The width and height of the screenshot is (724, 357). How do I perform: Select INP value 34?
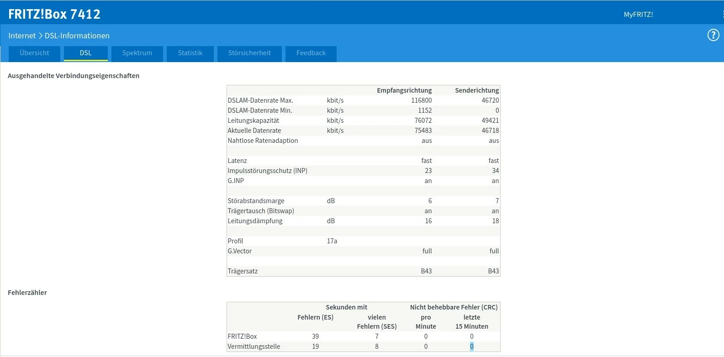[495, 171]
